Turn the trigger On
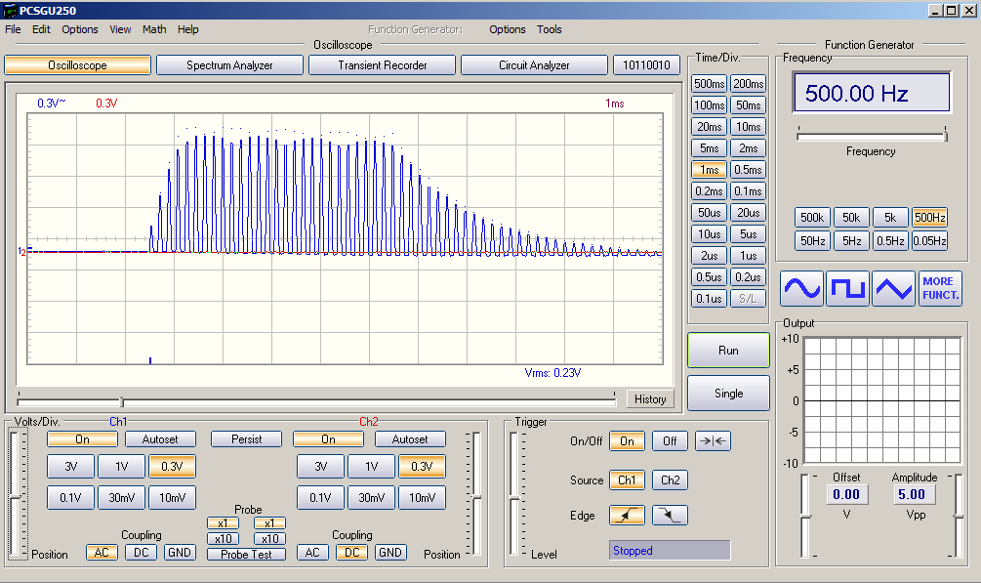This screenshot has width=981, height=583. 627,440
